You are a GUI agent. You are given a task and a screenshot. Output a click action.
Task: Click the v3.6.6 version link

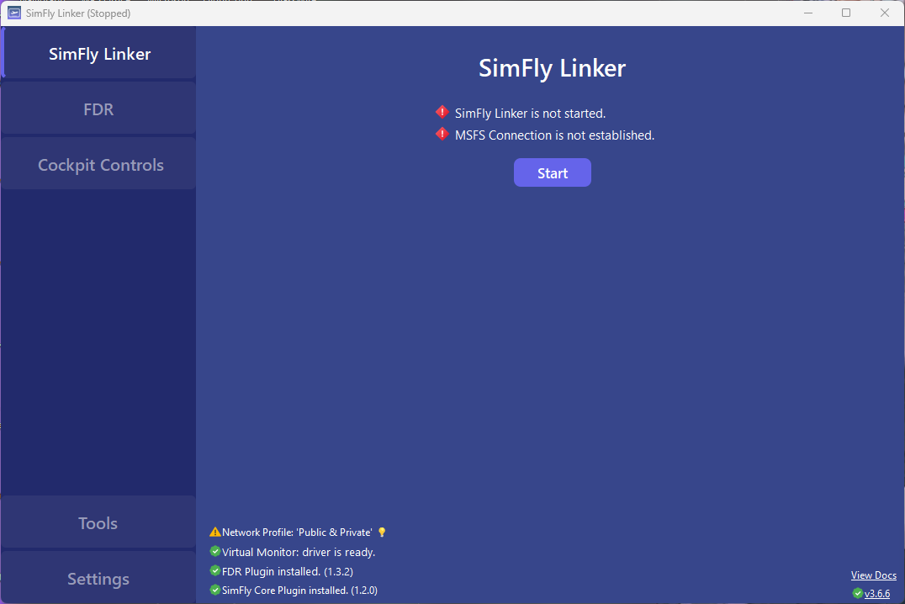click(877, 594)
